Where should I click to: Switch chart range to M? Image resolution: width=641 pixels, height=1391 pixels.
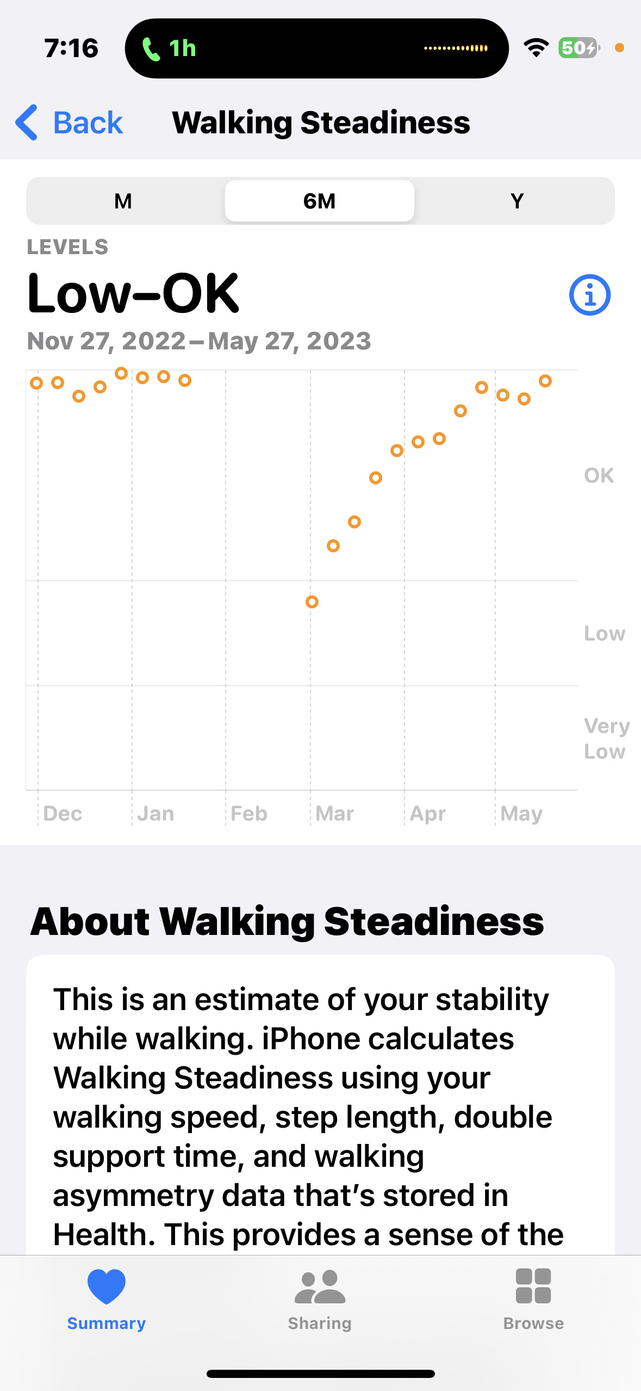[123, 201]
